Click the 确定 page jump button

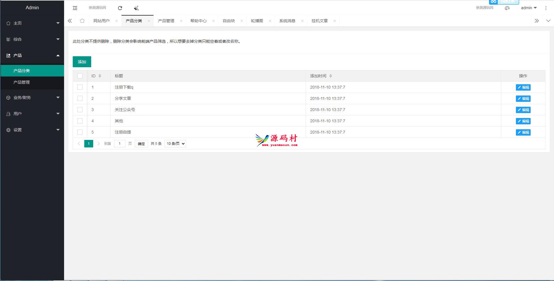point(141,144)
